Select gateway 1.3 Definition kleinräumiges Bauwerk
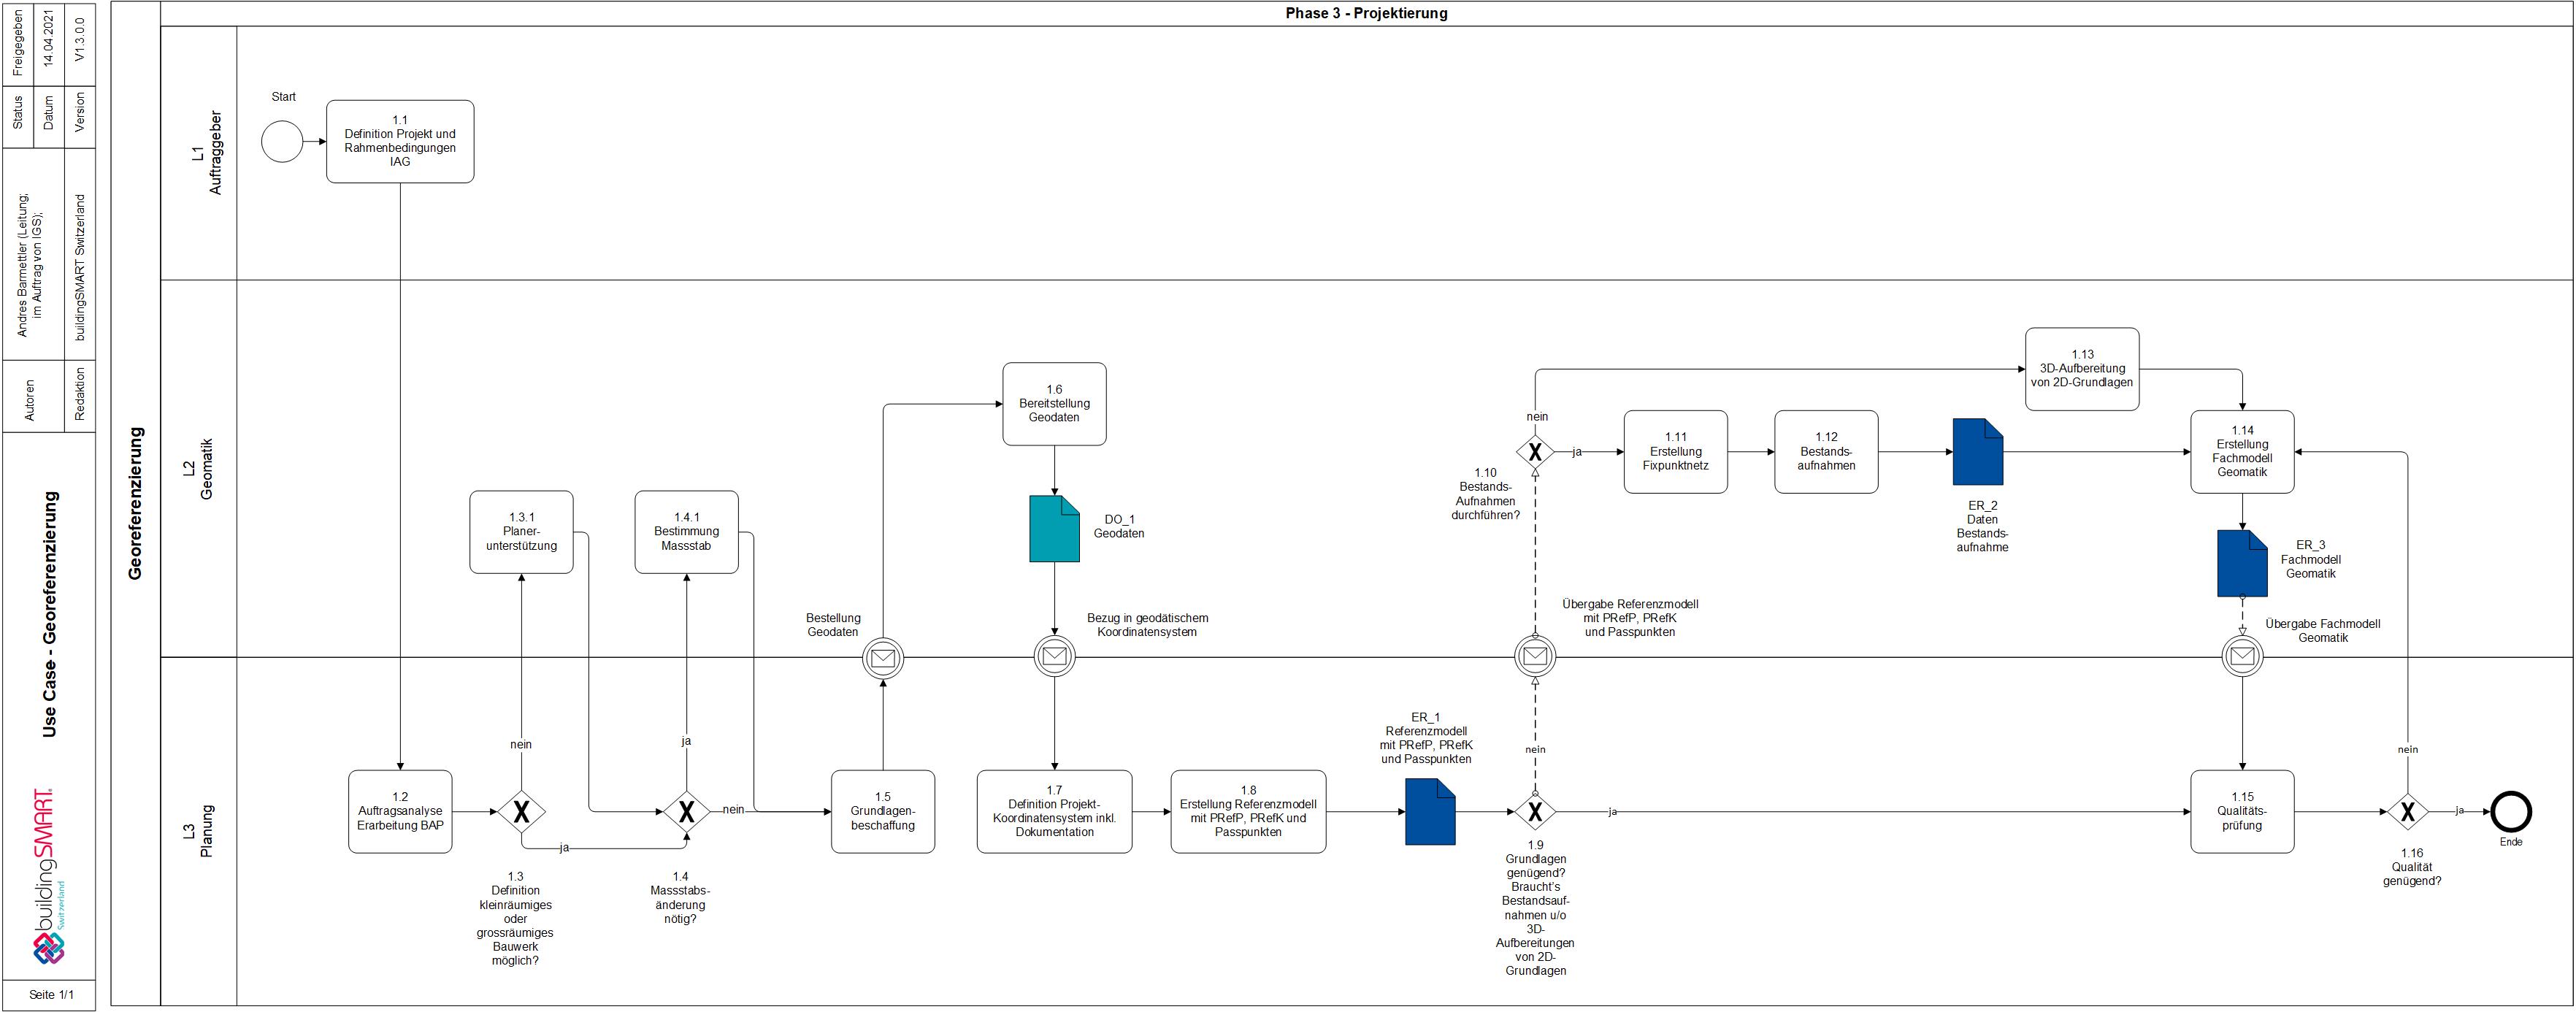Screen dimensions: 2576x1012 point(521,812)
